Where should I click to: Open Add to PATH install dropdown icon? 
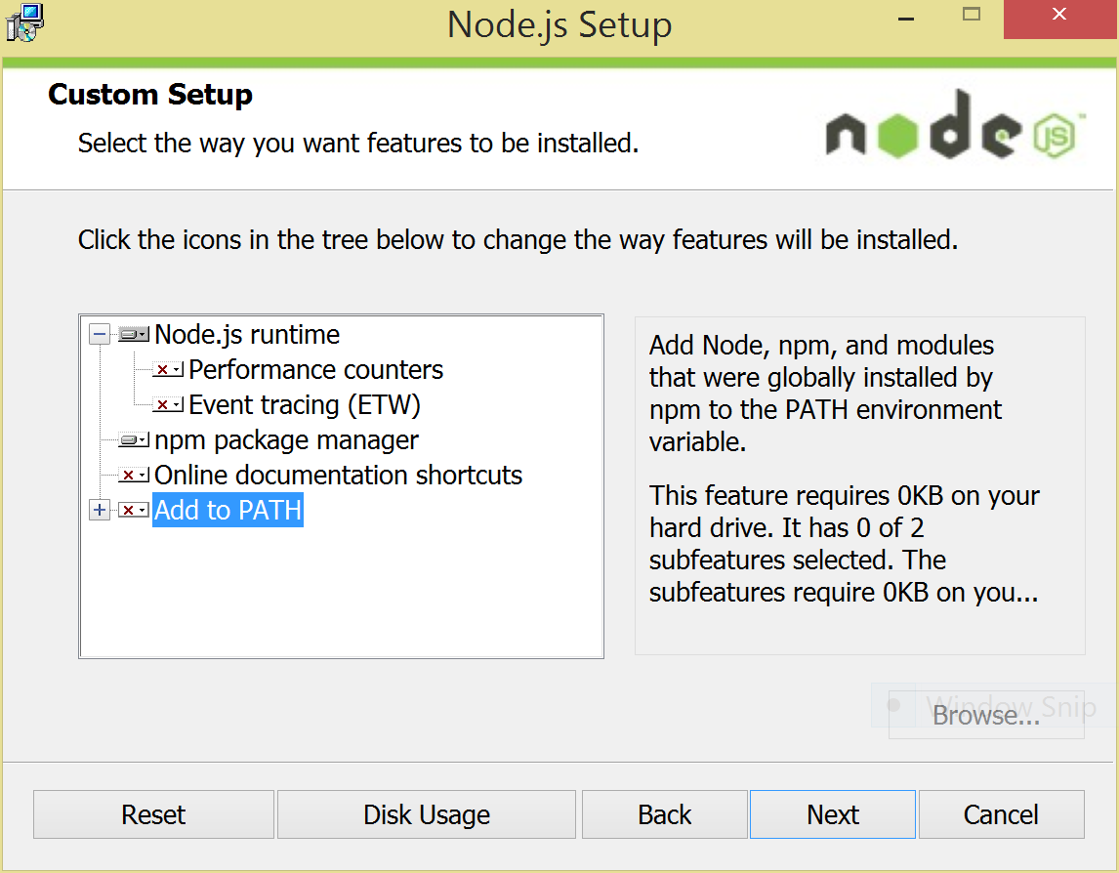[x=134, y=510]
